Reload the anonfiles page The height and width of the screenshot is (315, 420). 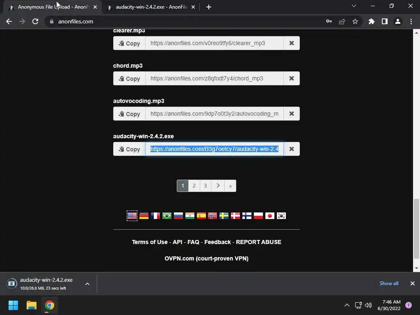35,21
